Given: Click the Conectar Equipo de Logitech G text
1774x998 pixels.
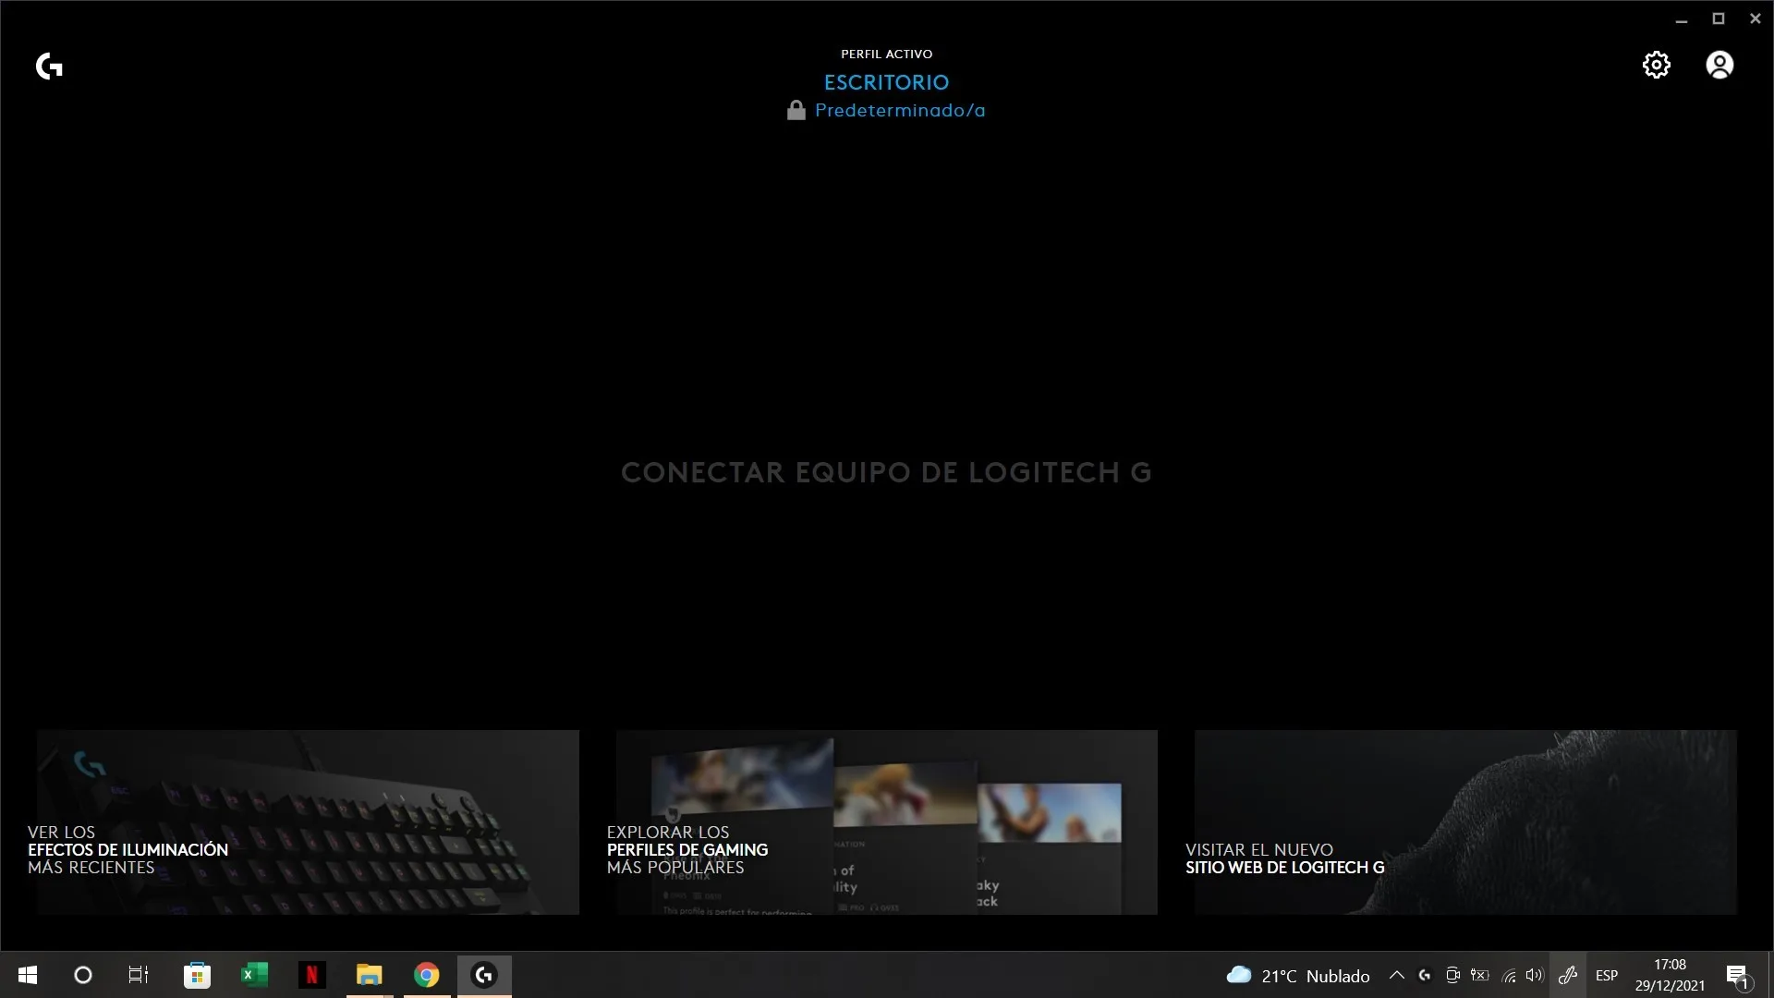Looking at the screenshot, I should tap(886, 473).
